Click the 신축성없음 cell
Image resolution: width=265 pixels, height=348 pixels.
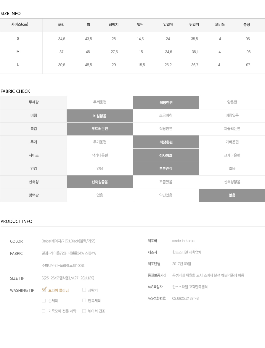[x=232, y=182]
